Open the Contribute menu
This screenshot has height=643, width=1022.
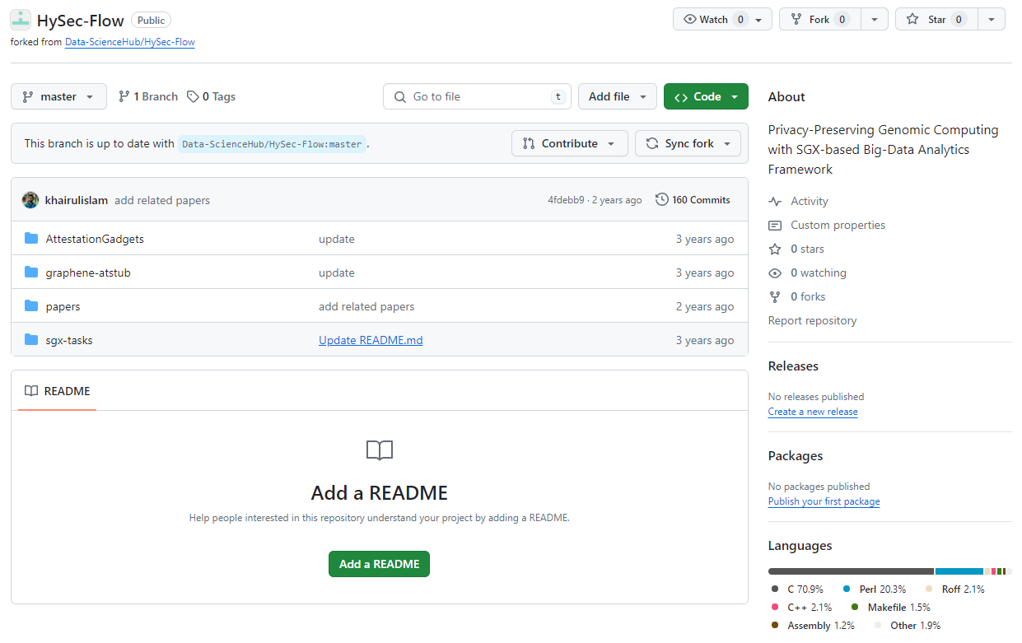[569, 143]
